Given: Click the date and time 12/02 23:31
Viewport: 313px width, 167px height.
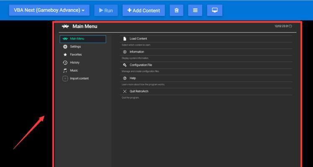Looking at the screenshot, I should [282, 26].
